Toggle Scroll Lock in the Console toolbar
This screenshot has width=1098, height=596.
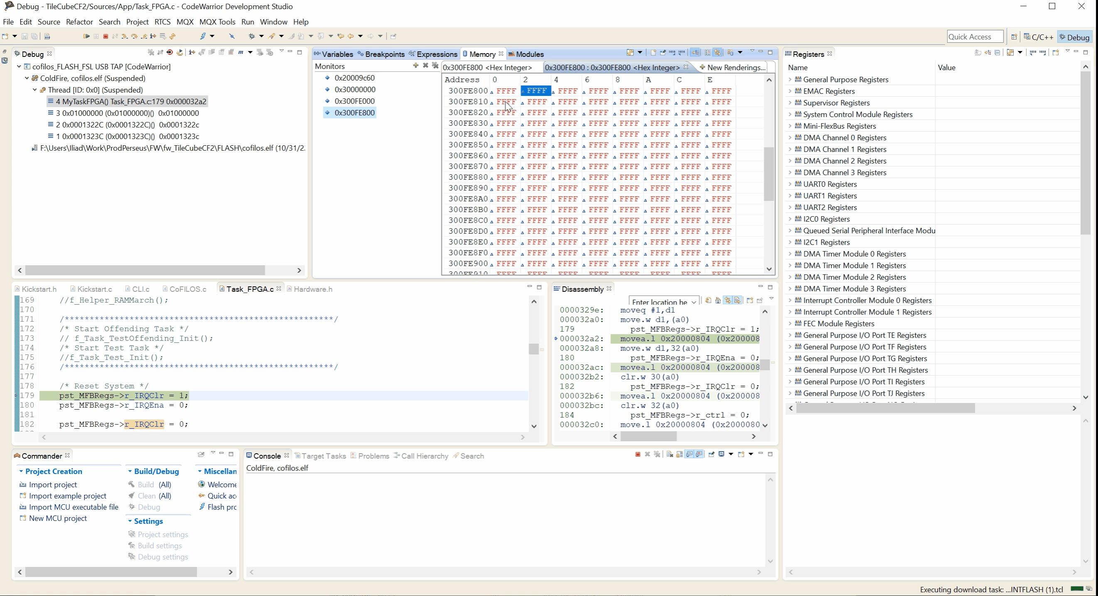pyautogui.click(x=679, y=454)
